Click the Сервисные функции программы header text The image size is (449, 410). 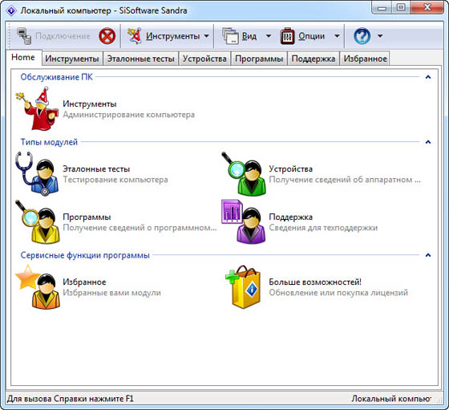[x=85, y=255]
